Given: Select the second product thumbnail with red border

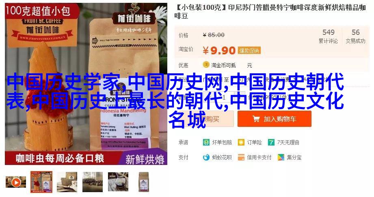Looking at the screenshot, I should point(41,182).
